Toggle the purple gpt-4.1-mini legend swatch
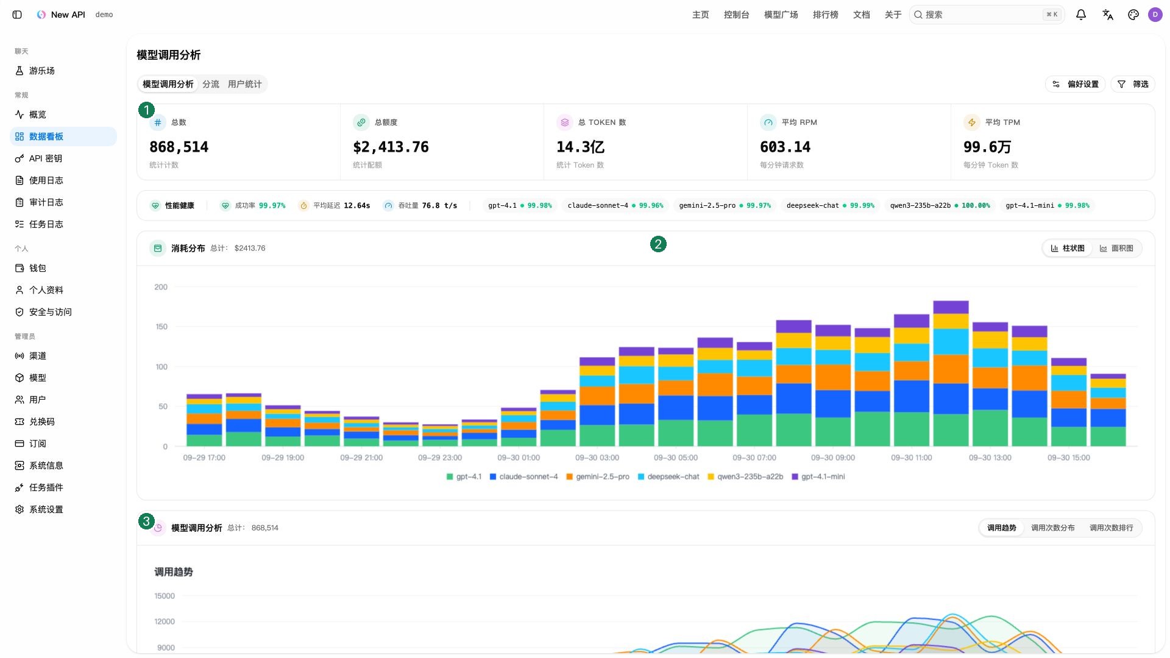 tap(795, 476)
